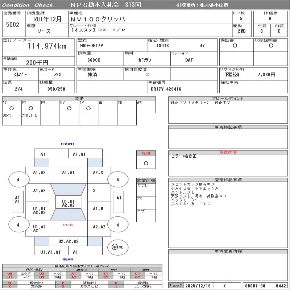Click the circled "有 無" spare tire indicator
Viewport: 290px width, 290px height.
(117, 247)
